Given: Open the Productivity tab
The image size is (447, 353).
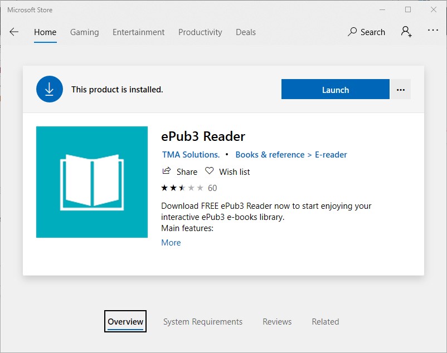Looking at the screenshot, I should click(x=200, y=32).
